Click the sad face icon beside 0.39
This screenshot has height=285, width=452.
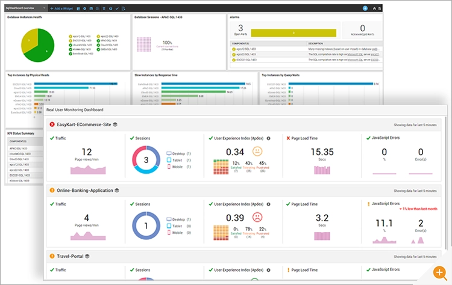click(257, 217)
